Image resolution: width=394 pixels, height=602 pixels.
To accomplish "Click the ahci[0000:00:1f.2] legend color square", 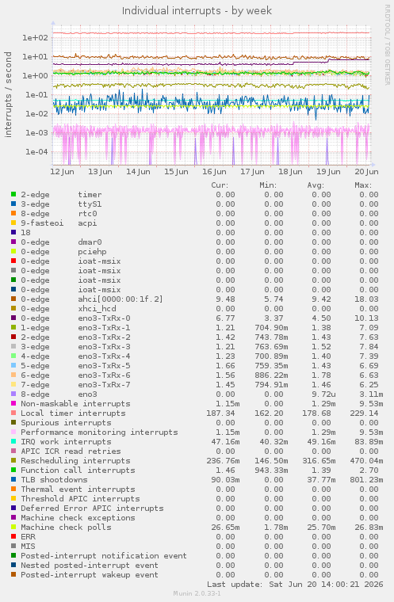I will [13, 299].
